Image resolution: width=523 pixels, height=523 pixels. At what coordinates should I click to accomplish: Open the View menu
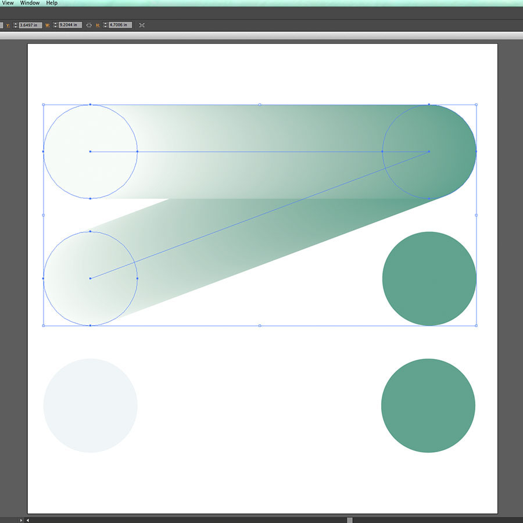8,3
